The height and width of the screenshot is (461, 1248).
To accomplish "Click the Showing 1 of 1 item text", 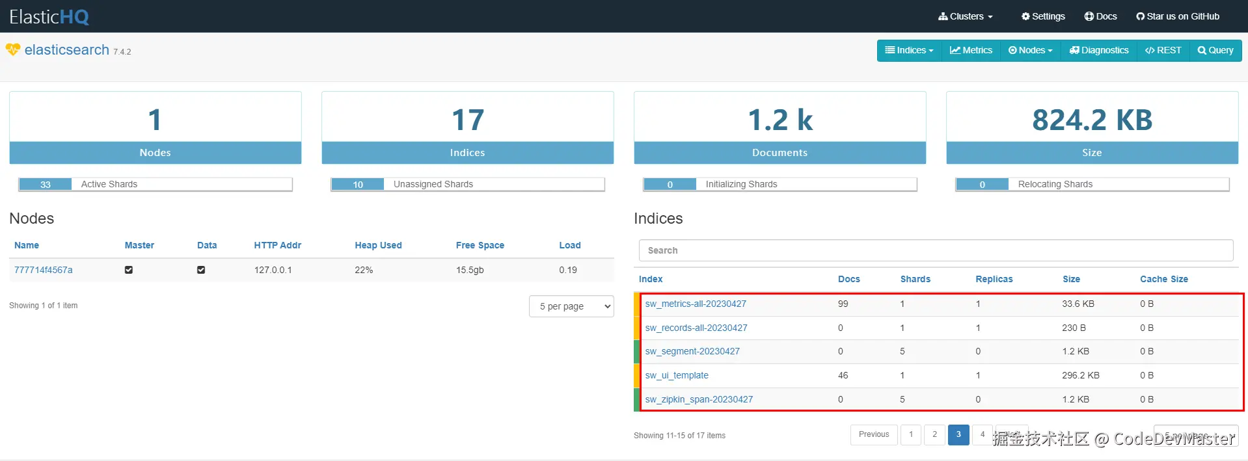I will point(43,306).
